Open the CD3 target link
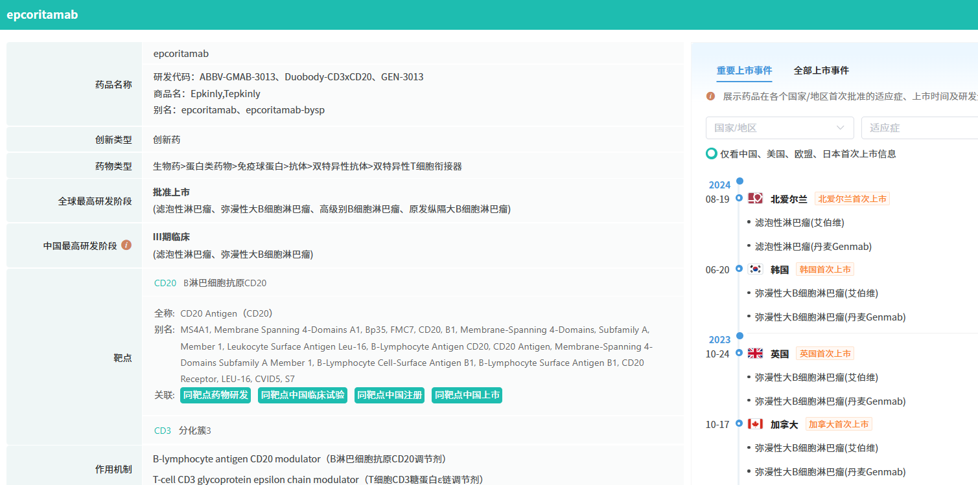Viewport: 978px width, 485px height. 163,431
